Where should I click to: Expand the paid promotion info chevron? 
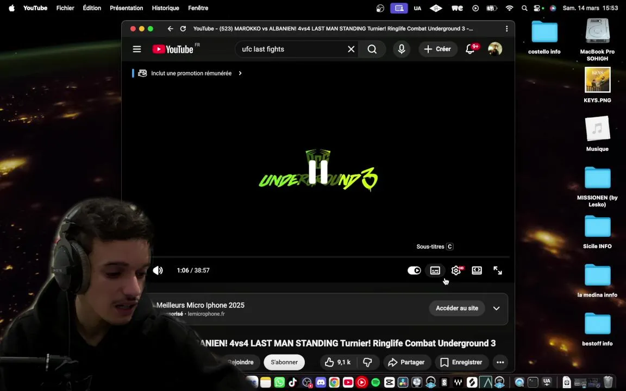(x=240, y=73)
